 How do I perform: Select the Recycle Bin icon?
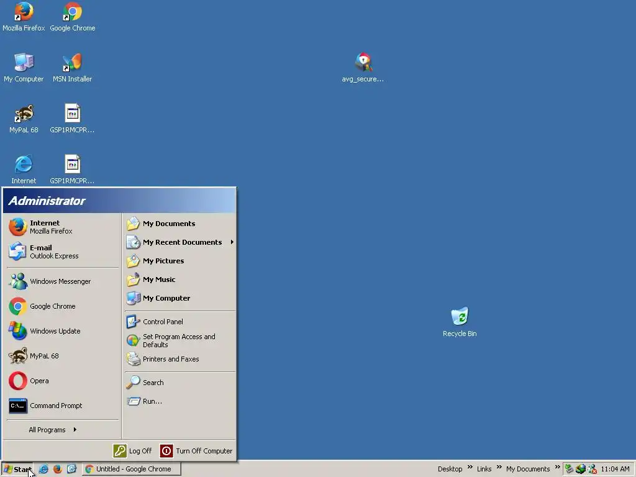(x=460, y=322)
